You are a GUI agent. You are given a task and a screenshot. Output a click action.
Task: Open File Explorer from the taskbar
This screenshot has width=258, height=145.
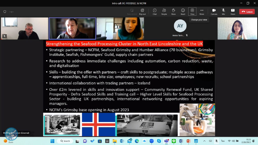115,141
